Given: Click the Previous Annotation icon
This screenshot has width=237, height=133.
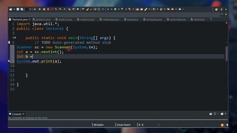Looking at the screenshot, I should tap(161, 9).
